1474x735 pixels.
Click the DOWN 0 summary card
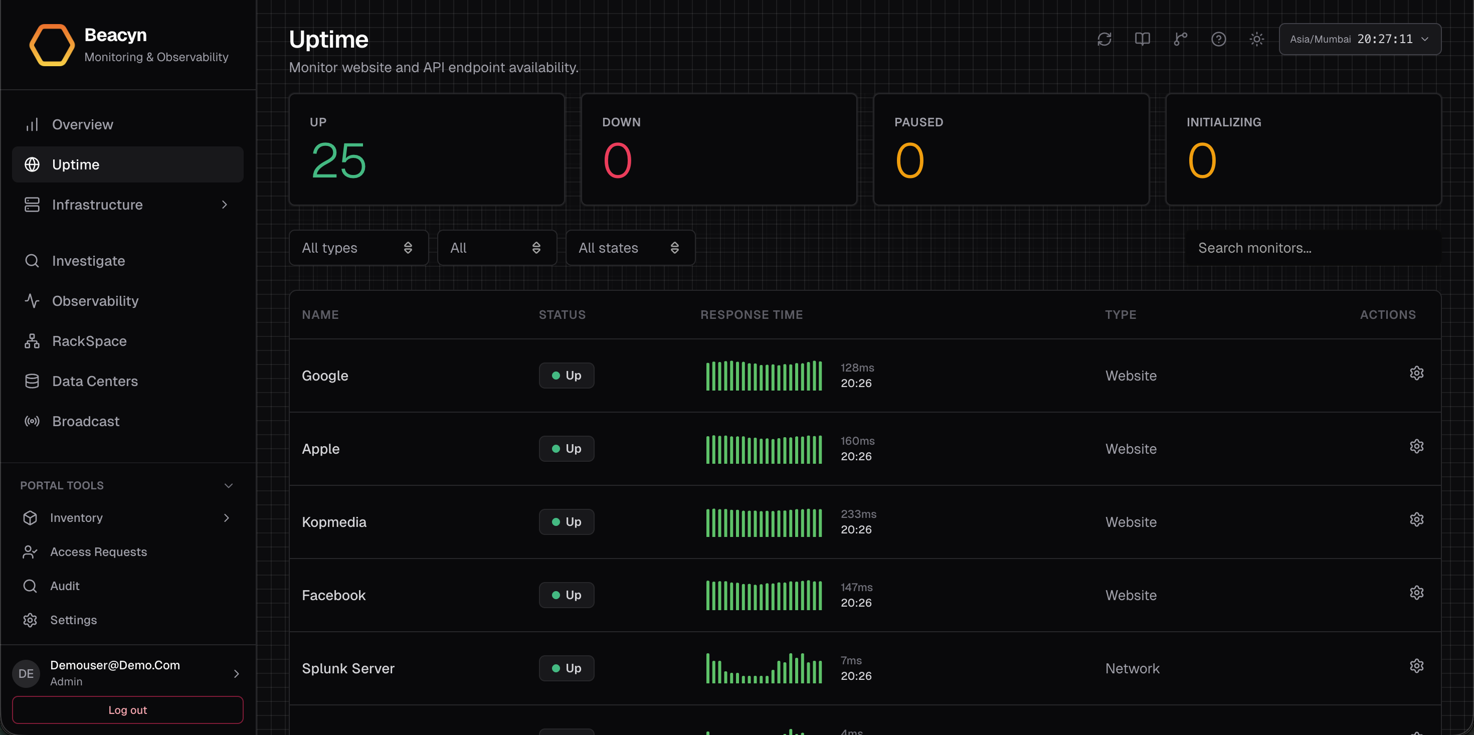719,149
